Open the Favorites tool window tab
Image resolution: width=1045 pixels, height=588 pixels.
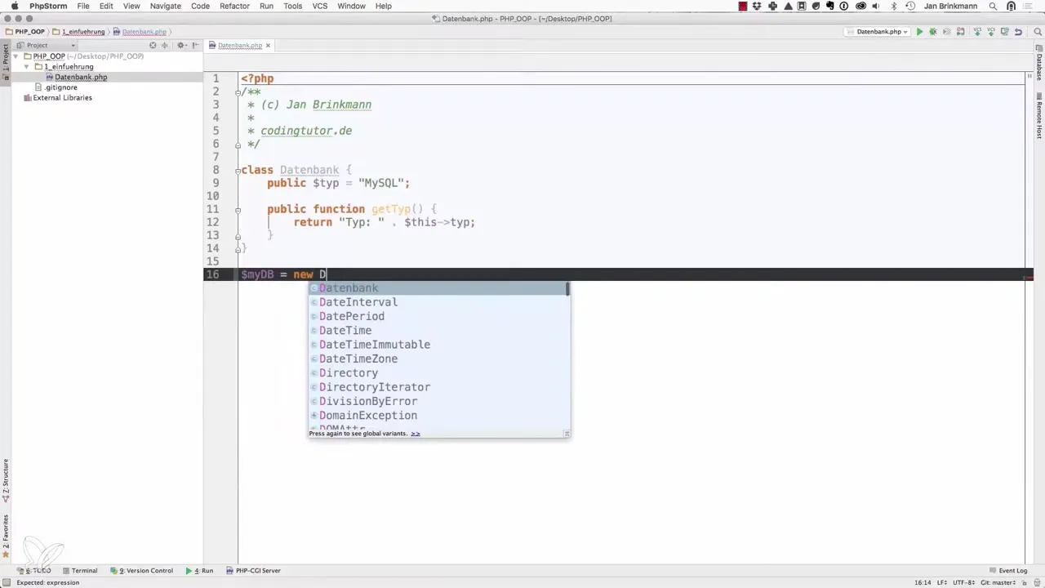pos(5,536)
